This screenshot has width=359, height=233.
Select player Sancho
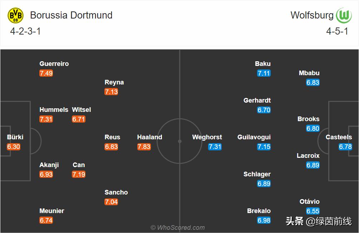pos(116,192)
